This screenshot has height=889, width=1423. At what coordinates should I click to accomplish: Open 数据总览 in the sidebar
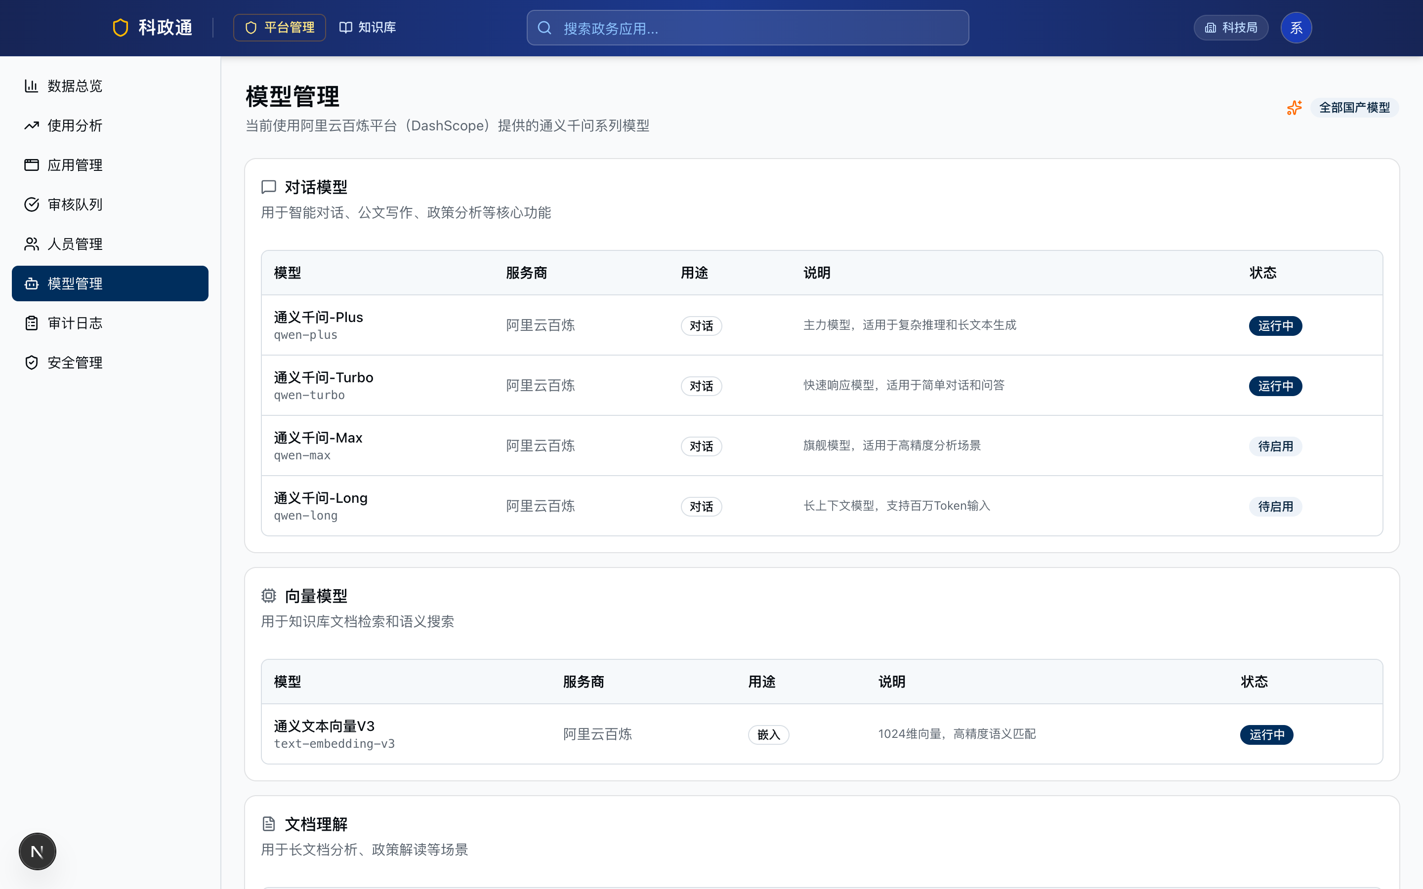pyautogui.click(x=110, y=86)
